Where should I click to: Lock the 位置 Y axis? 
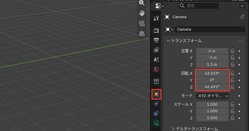click(x=232, y=58)
